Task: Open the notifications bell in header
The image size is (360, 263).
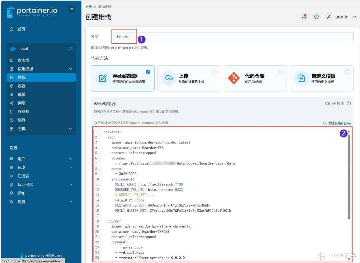Action: [304, 17]
